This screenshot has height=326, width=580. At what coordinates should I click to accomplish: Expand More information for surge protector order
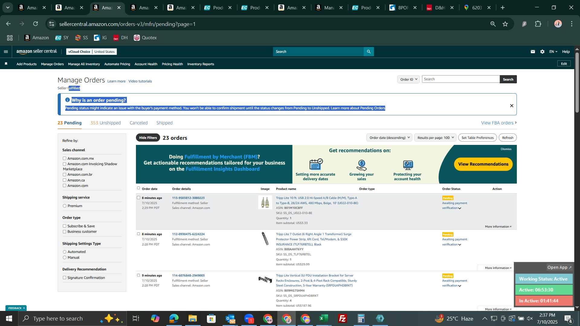click(x=498, y=268)
